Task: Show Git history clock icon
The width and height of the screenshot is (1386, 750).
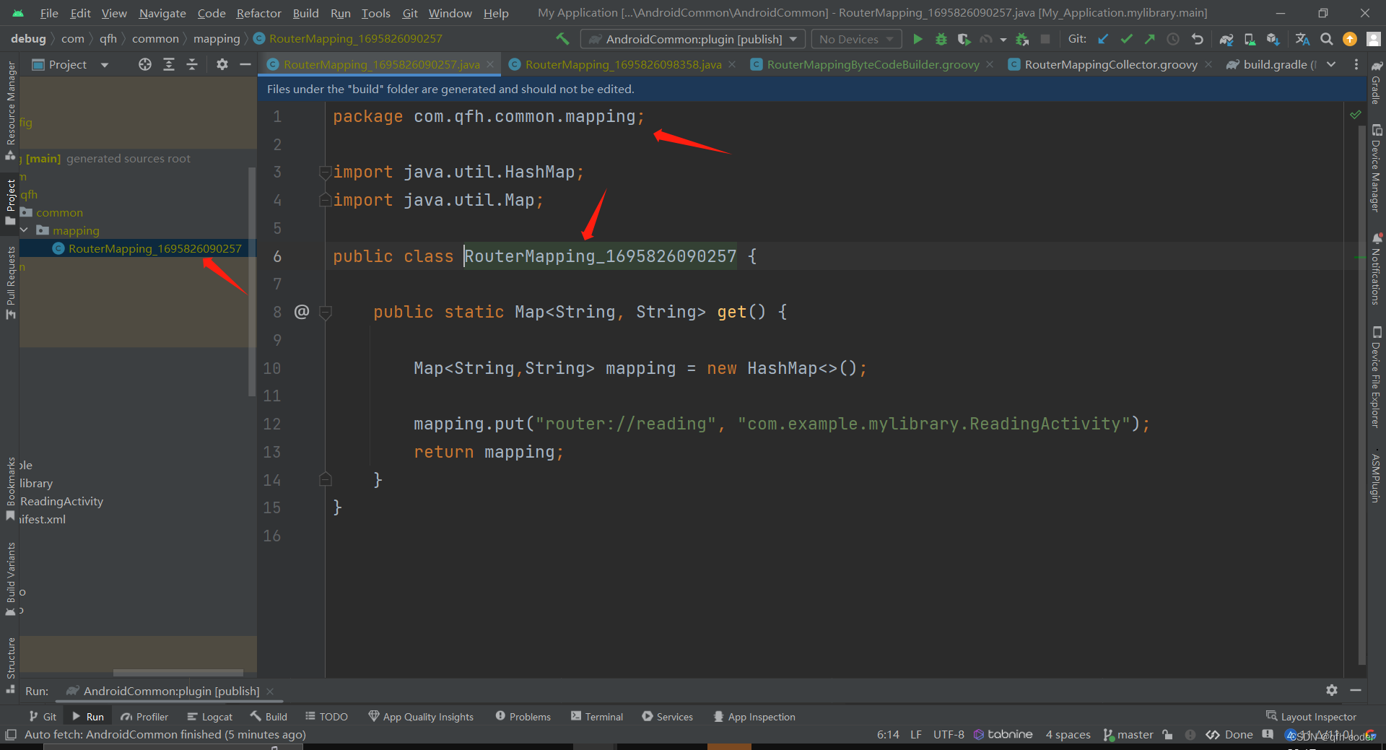Action: (1173, 39)
